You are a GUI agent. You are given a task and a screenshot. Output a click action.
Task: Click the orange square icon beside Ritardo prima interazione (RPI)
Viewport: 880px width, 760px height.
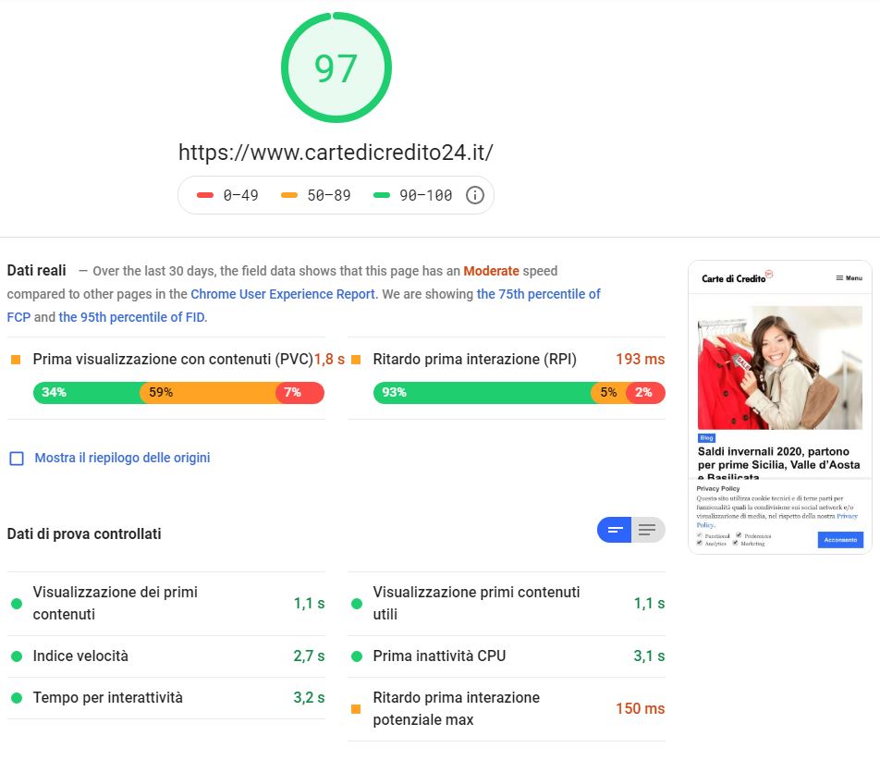point(356,359)
